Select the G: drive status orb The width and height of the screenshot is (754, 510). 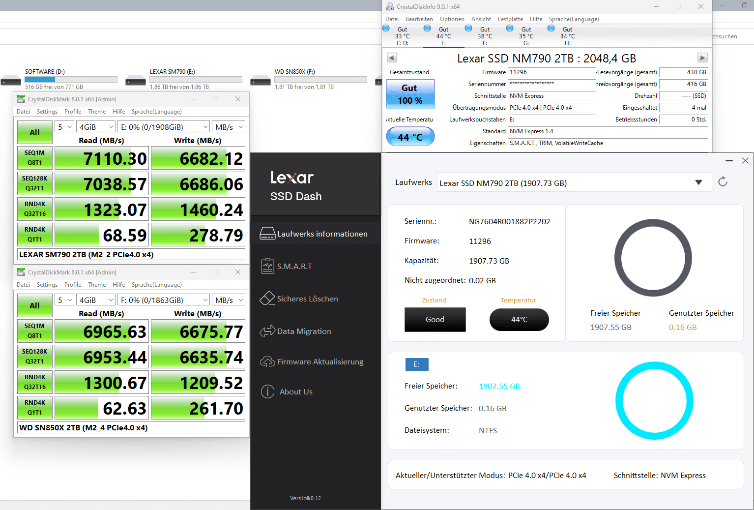[x=510, y=29]
